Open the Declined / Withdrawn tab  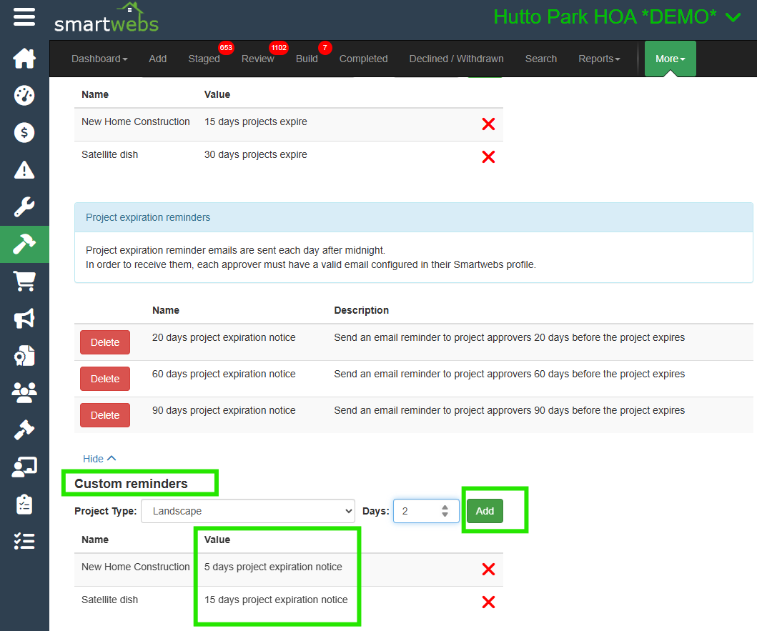pyautogui.click(x=456, y=59)
